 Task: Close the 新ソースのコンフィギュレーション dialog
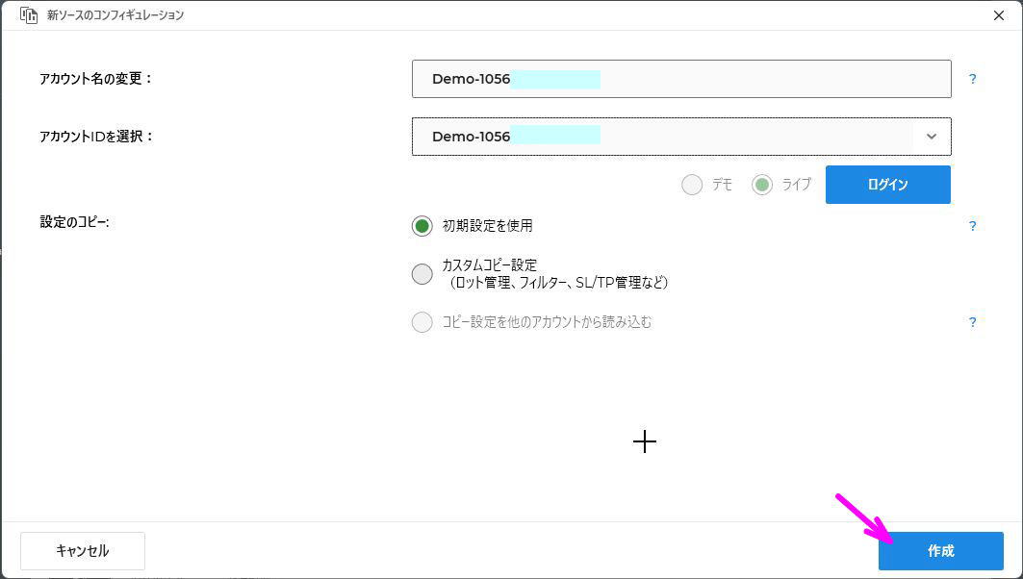[998, 15]
